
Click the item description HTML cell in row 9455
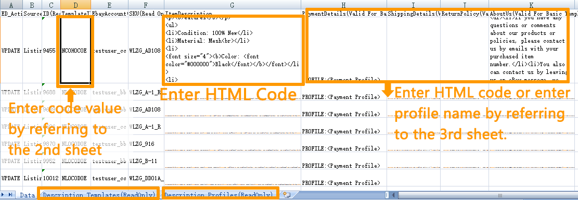232,50
